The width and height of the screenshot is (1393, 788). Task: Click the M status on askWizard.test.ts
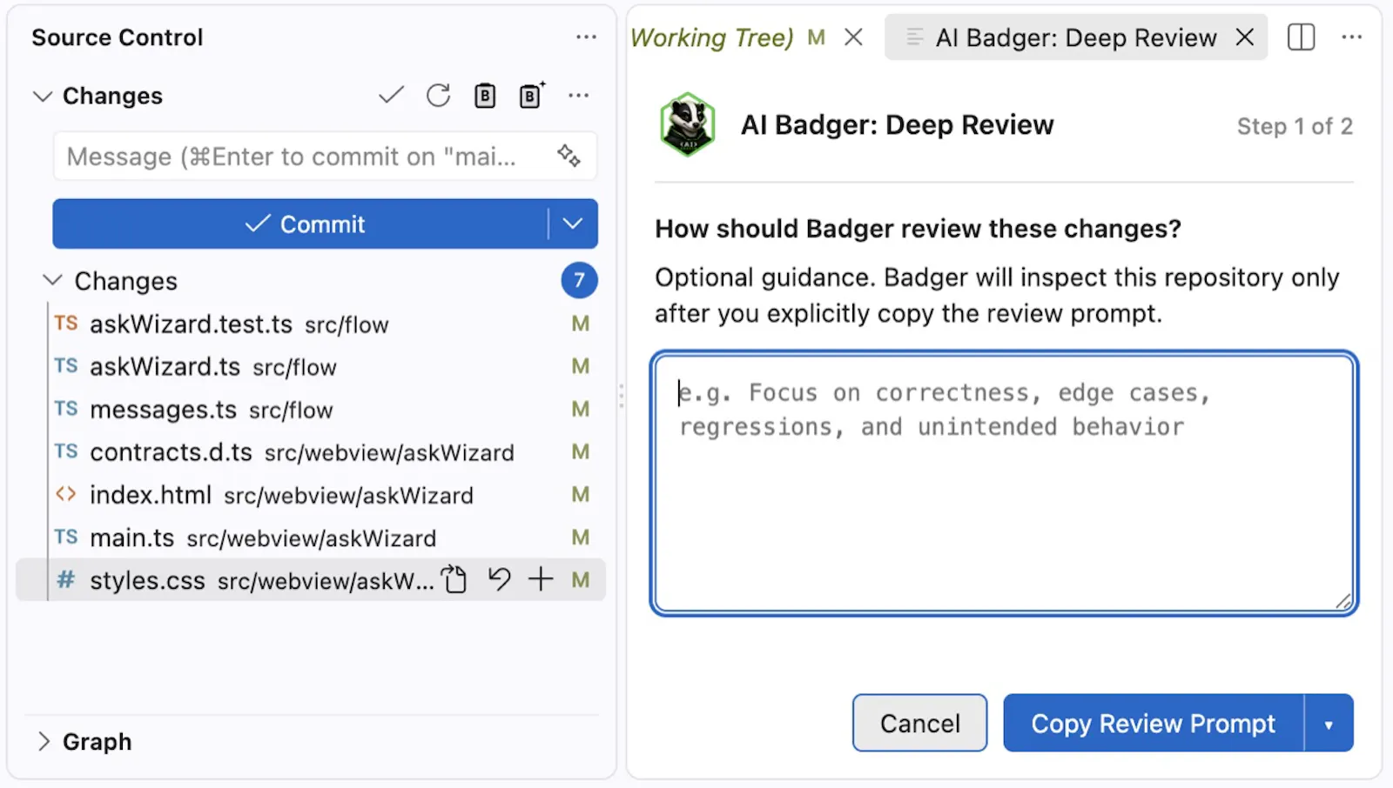click(x=581, y=324)
